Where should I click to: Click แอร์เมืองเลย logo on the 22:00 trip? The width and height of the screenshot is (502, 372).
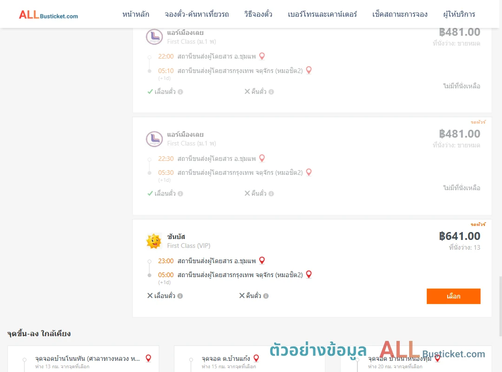[x=154, y=37]
